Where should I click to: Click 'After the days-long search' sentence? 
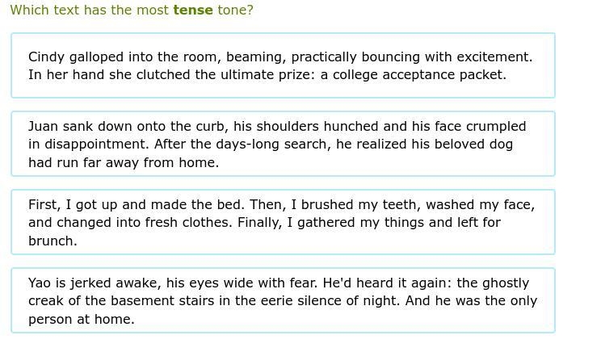[x=334, y=145]
